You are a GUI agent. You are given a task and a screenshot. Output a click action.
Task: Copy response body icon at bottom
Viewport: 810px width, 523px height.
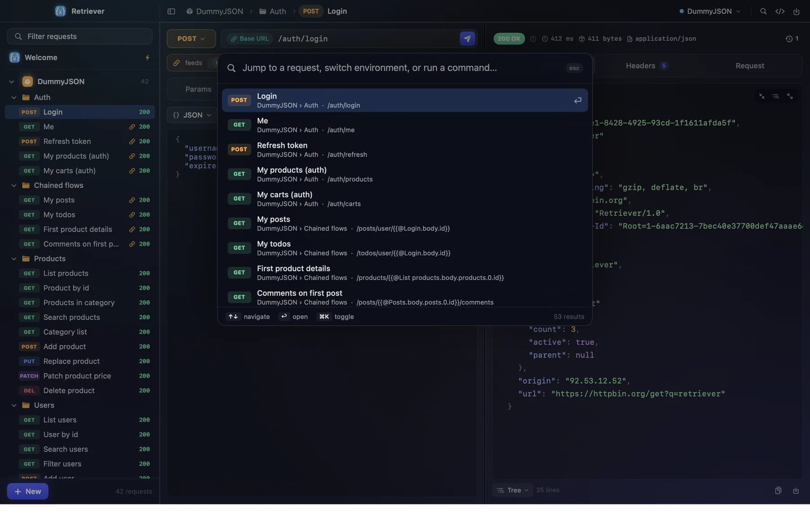coord(778,491)
